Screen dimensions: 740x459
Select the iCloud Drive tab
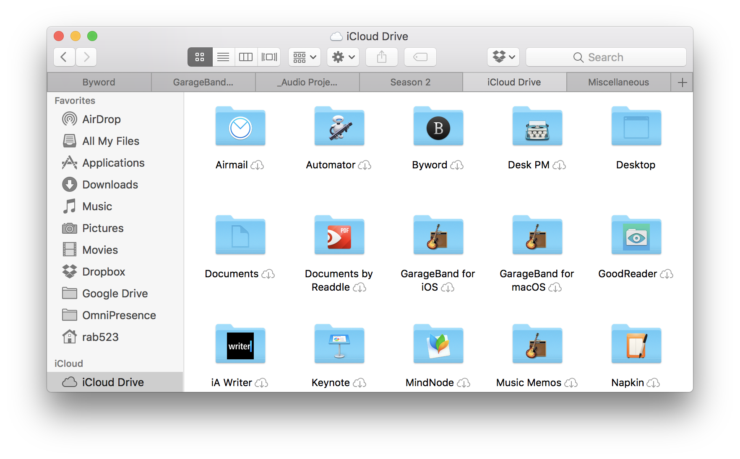514,82
